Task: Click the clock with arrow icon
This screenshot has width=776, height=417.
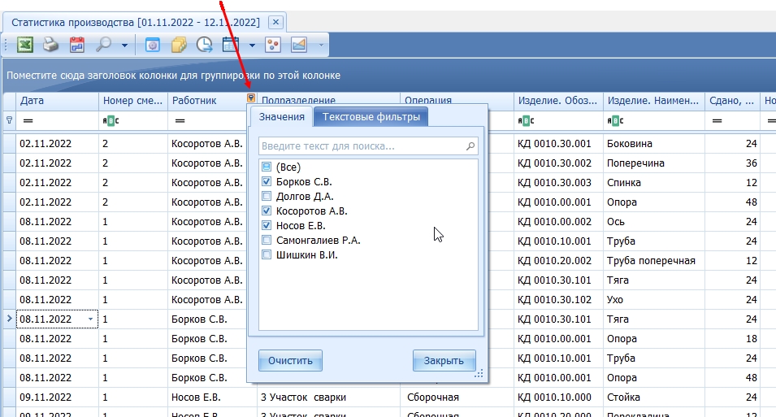Action: pos(205,45)
